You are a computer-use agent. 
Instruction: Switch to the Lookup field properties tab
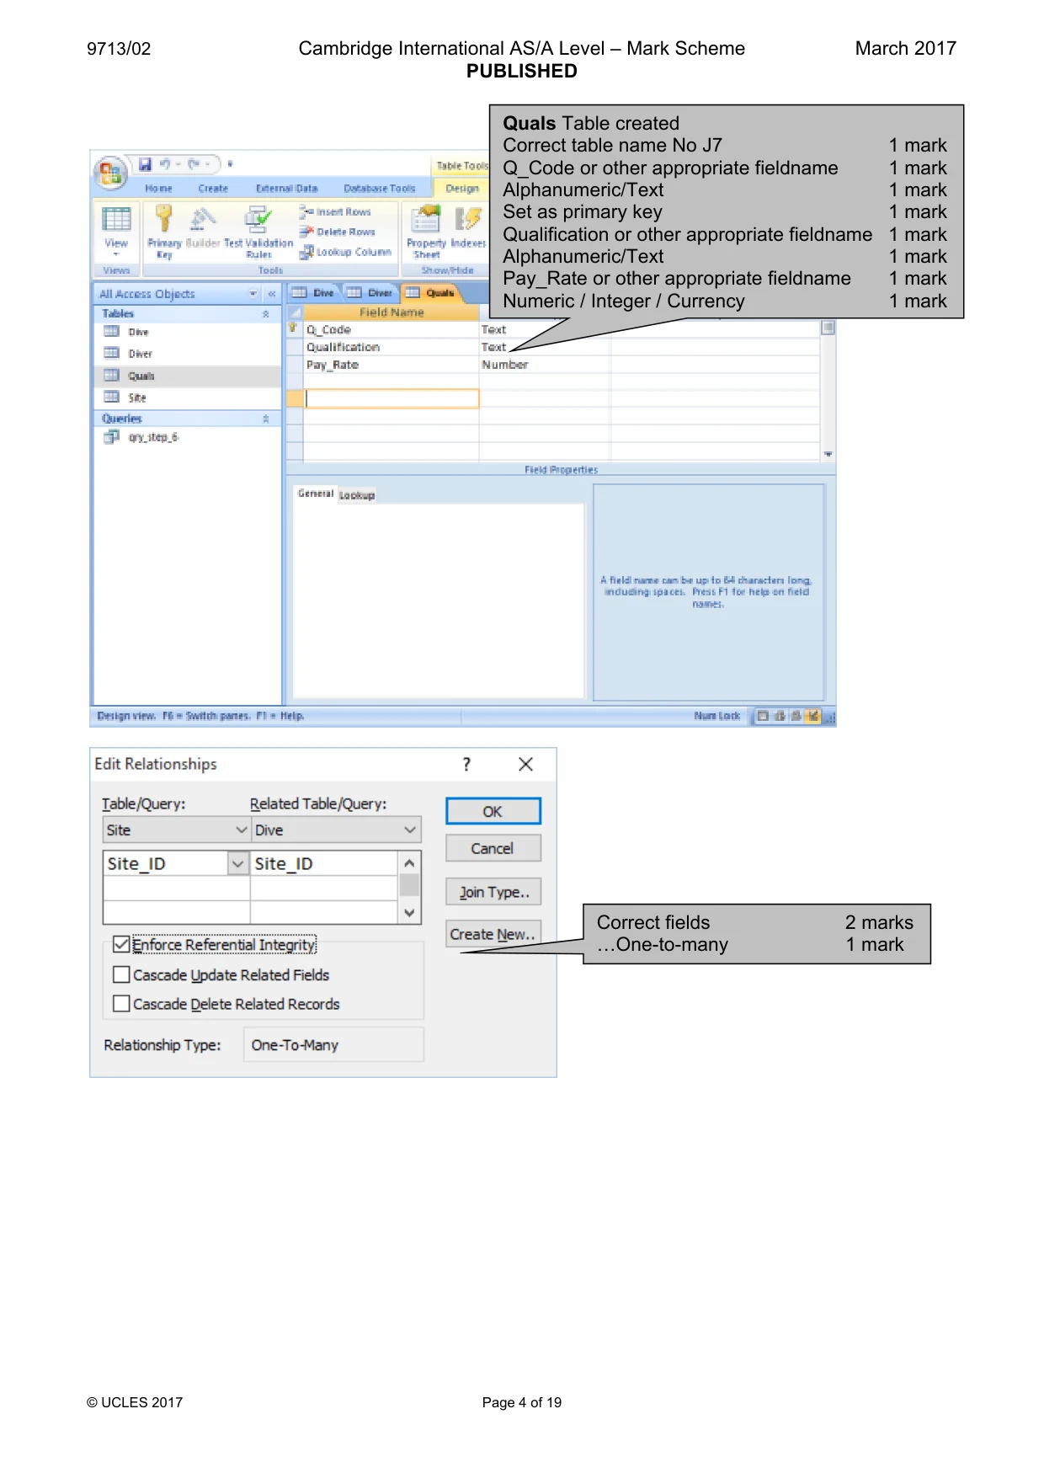pos(357,495)
